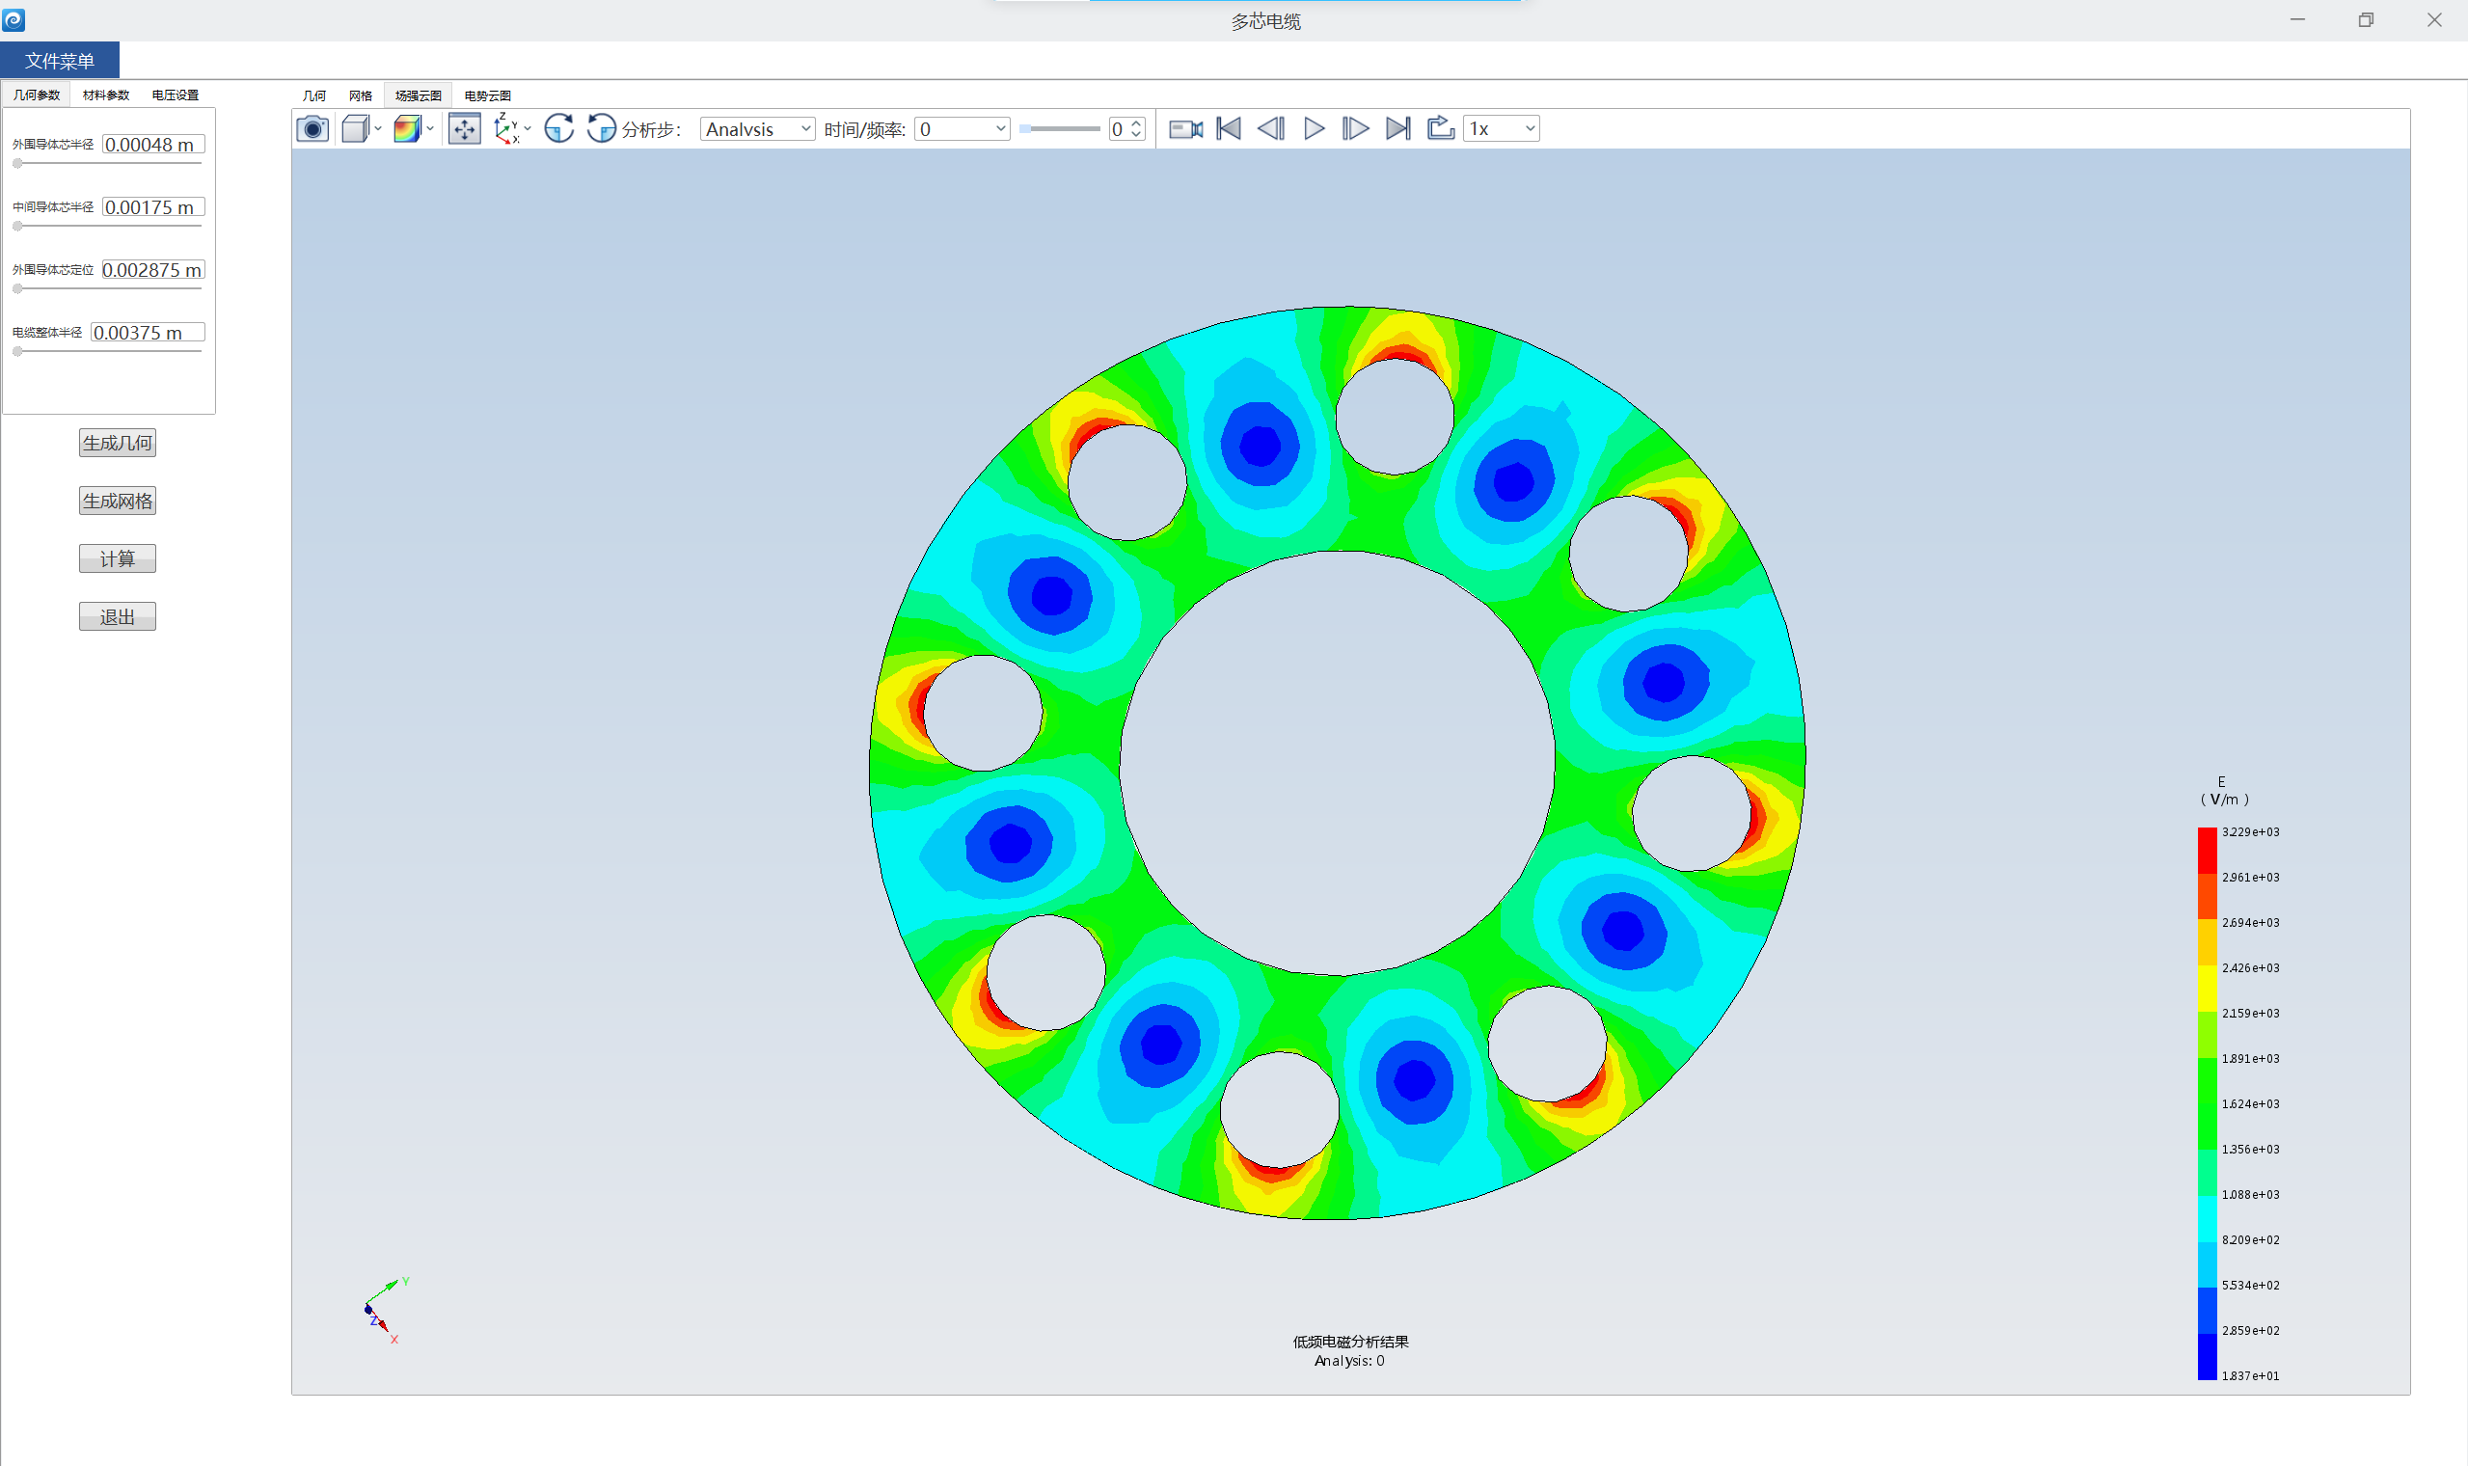This screenshot has width=2468, height=1466.
Task: Click the 中间导体芯半径 input field
Action: point(153,207)
